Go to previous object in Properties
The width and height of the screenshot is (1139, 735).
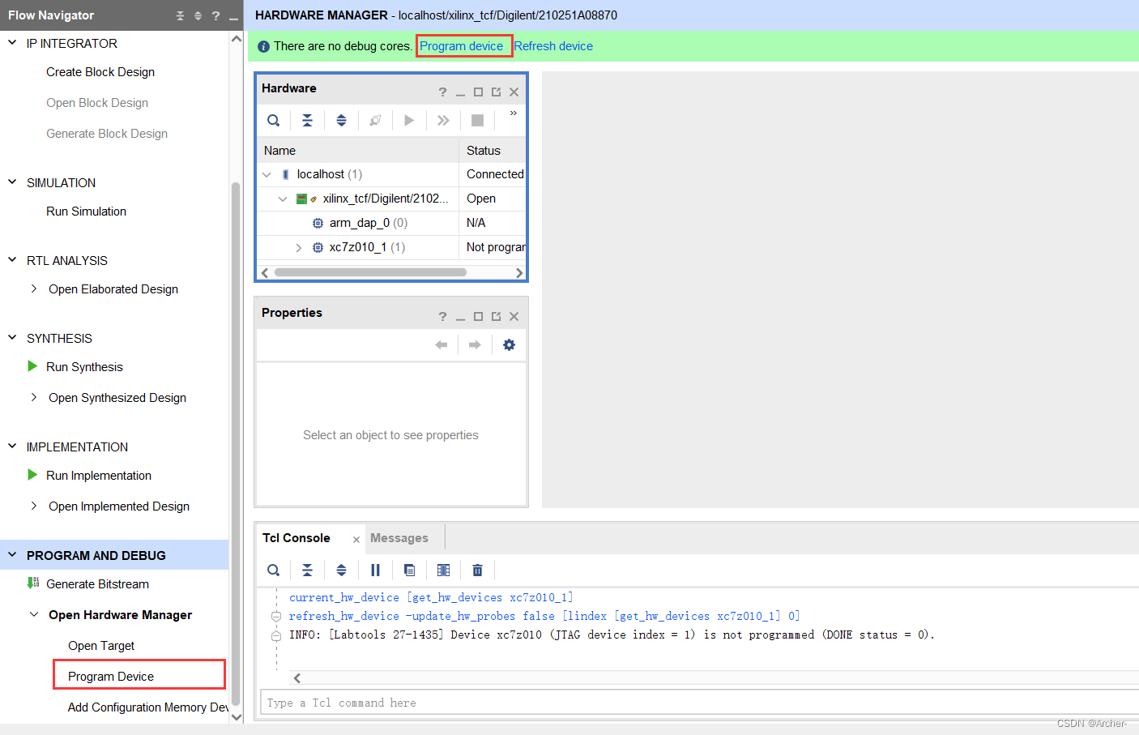[442, 345]
